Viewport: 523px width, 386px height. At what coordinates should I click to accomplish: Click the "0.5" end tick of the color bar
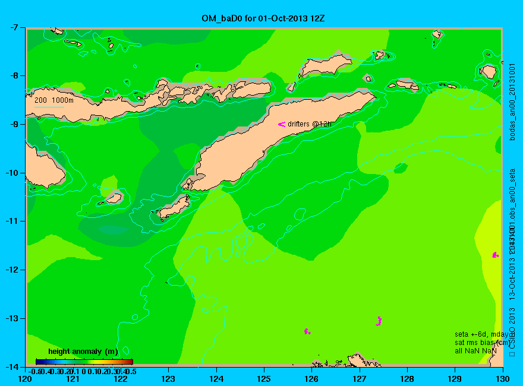131,371
